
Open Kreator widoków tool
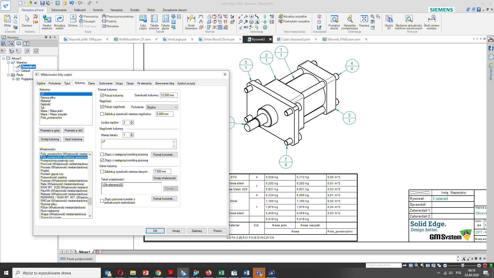click(47, 22)
